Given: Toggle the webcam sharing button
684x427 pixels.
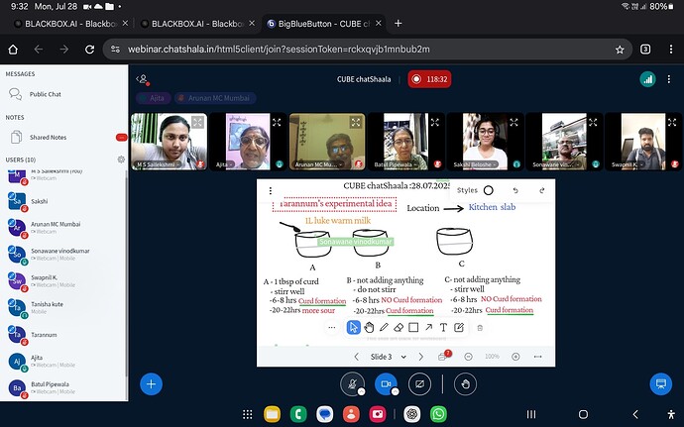Looking at the screenshot, I should (x=386, y=384).
